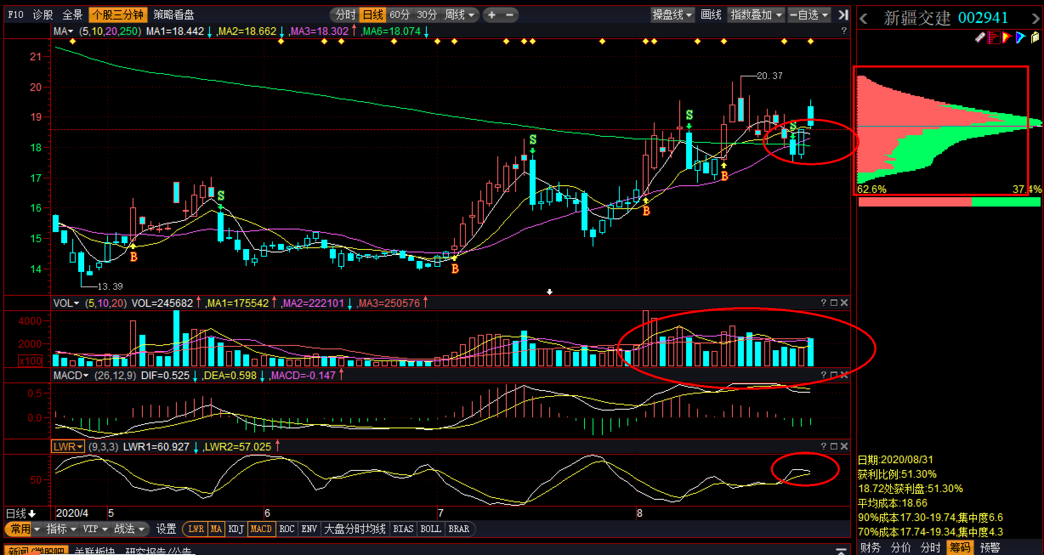Click the down arrow beside 日线 label
Image resolution: width=1044 pixels, height=555 pixels.
(32, 513)
